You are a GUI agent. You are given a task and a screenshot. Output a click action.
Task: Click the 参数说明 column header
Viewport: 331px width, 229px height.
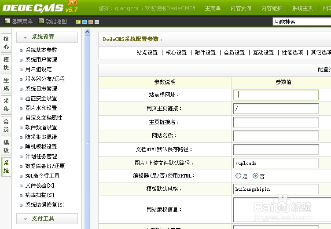point(165,82)
